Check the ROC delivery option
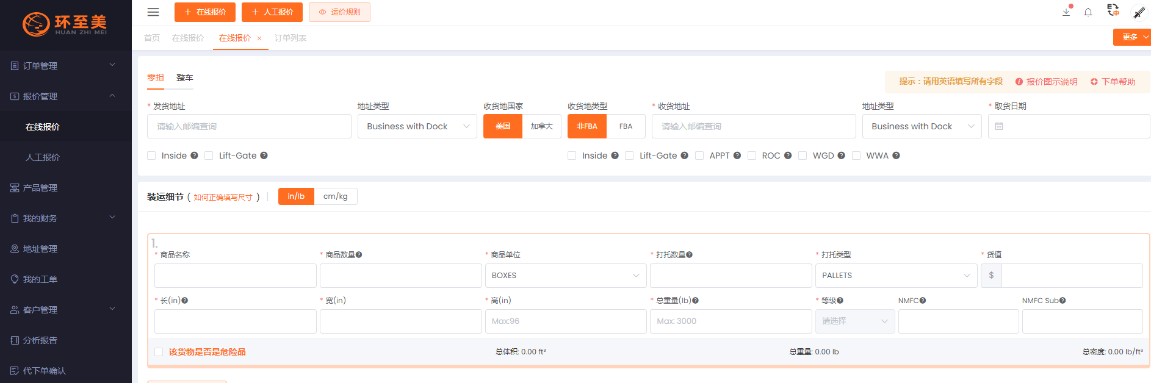The image size is (1151, 383). 752,156
